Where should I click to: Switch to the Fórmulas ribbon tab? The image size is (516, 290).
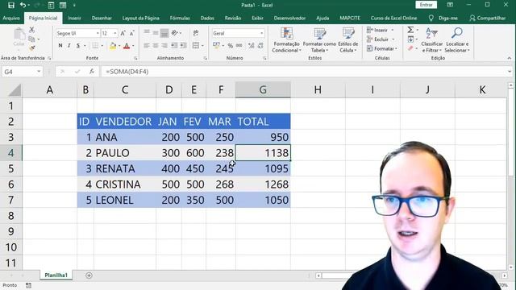click(x=180, y=18)
